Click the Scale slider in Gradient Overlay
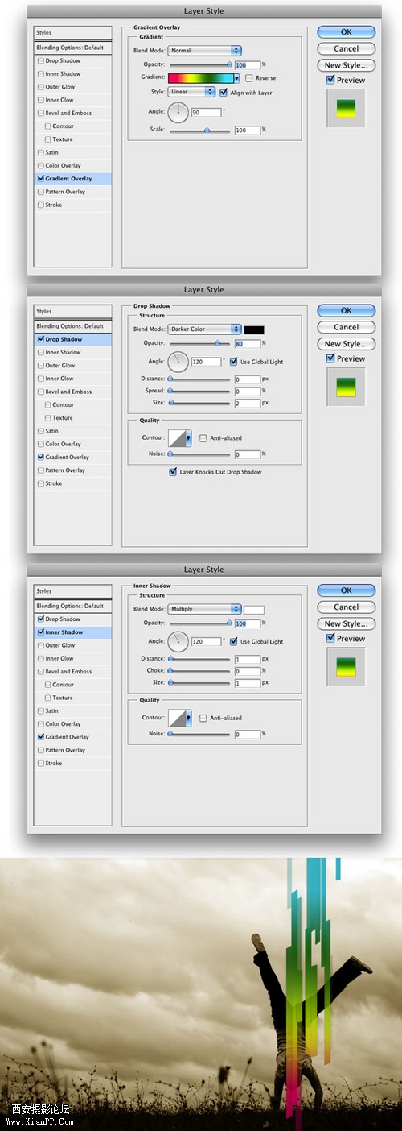Image resolution: width=402 pixels, height=1131 pixels. (200, 130)
